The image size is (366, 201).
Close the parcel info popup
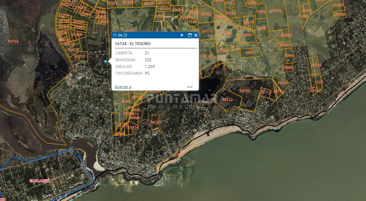[x=196, y=35]
